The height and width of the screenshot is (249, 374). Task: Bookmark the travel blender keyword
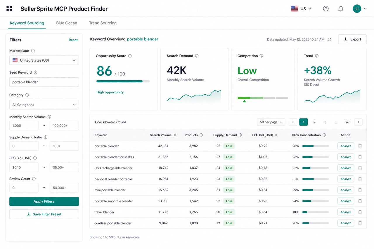point(360,212)
